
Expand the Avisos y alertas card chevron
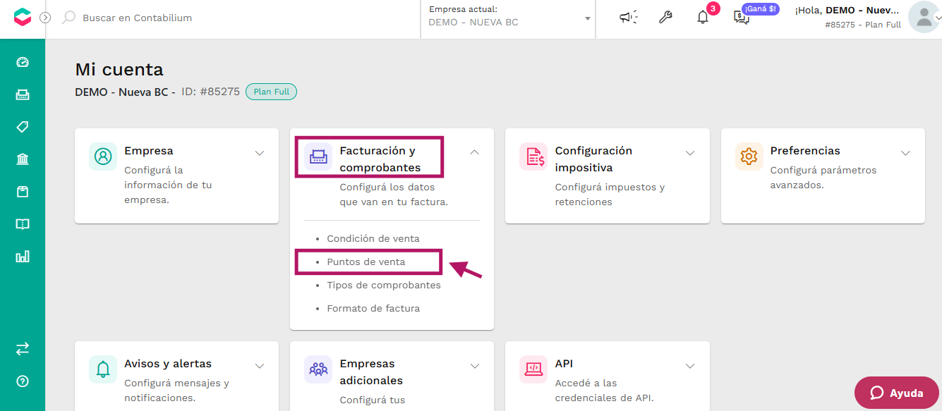260,365
